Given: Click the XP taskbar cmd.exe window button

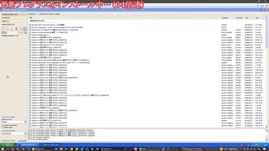Looking at the screenshot, I should pyautogui.click(x=27, y=145).
